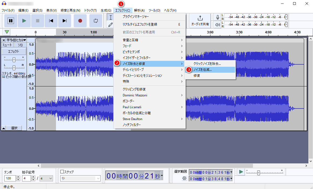Select ノイズを低減... menu item
The width and height of the screenshot is (313, 189).
pyautogui.click(x=202, y=70)
